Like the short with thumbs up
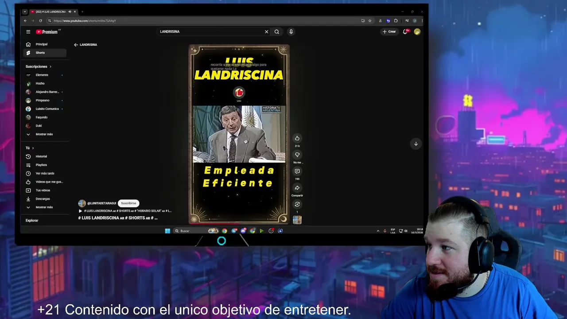 coord(297,138)
